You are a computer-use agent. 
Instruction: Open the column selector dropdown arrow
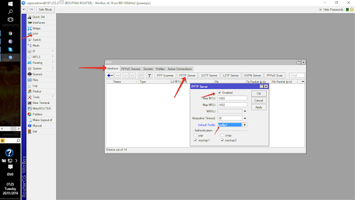(303, 82)
